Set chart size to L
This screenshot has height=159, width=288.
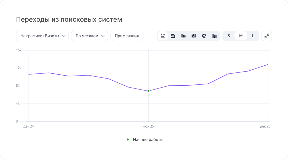point(253,36)
